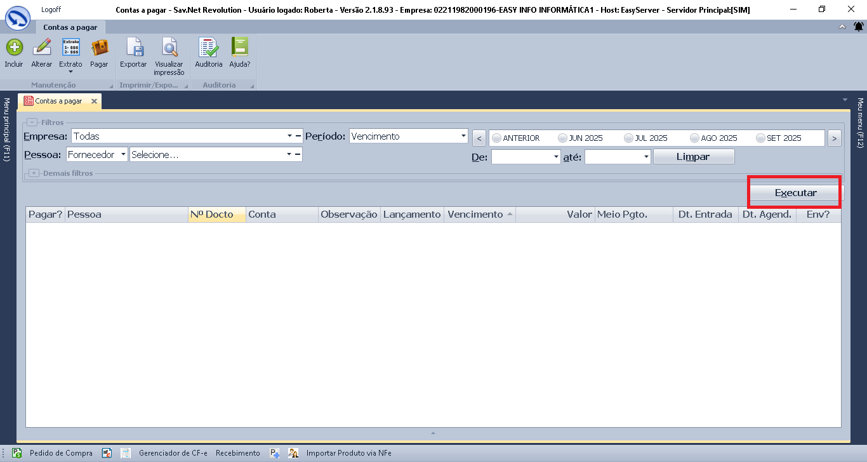
Task: Expand the Período Vencimento dropdown
Action: tap(463, 136)
